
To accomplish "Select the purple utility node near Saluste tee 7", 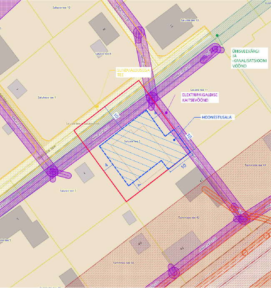I will pyautogui.click(x=53, y=171).
